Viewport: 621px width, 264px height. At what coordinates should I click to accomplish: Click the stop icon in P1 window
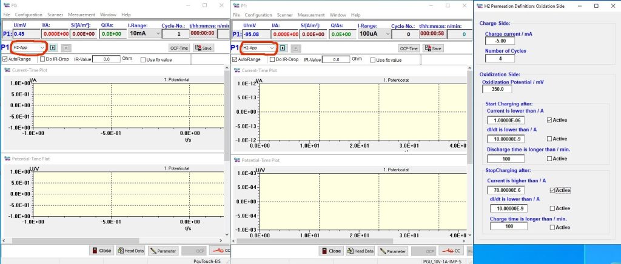[x=296, y=48]
